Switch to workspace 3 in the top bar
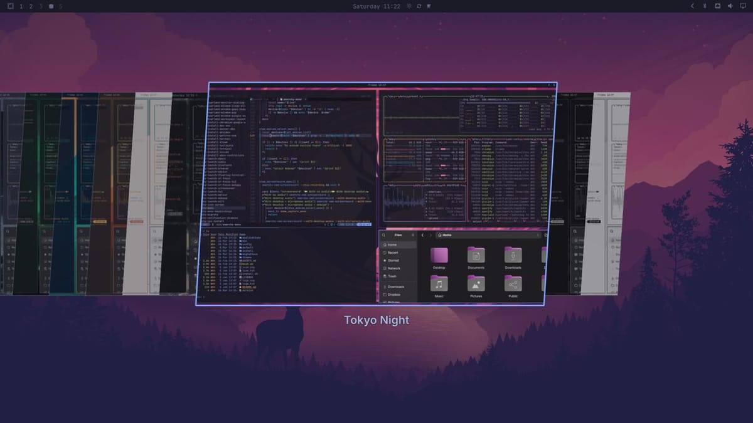Image resolution: width=753 pixels, height=423 pixels. tap(41, 6)
